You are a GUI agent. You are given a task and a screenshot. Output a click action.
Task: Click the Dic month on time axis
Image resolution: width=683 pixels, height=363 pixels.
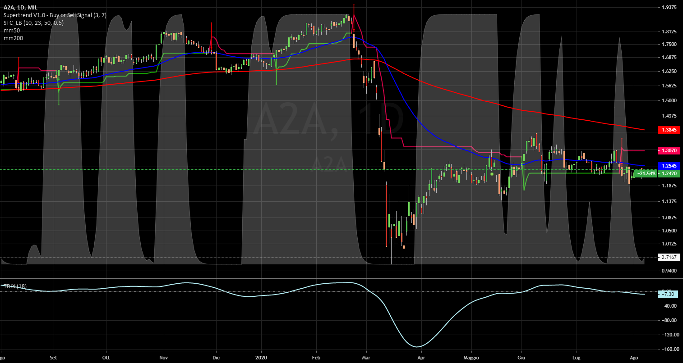pyautogui.click(x=216, y=357)
